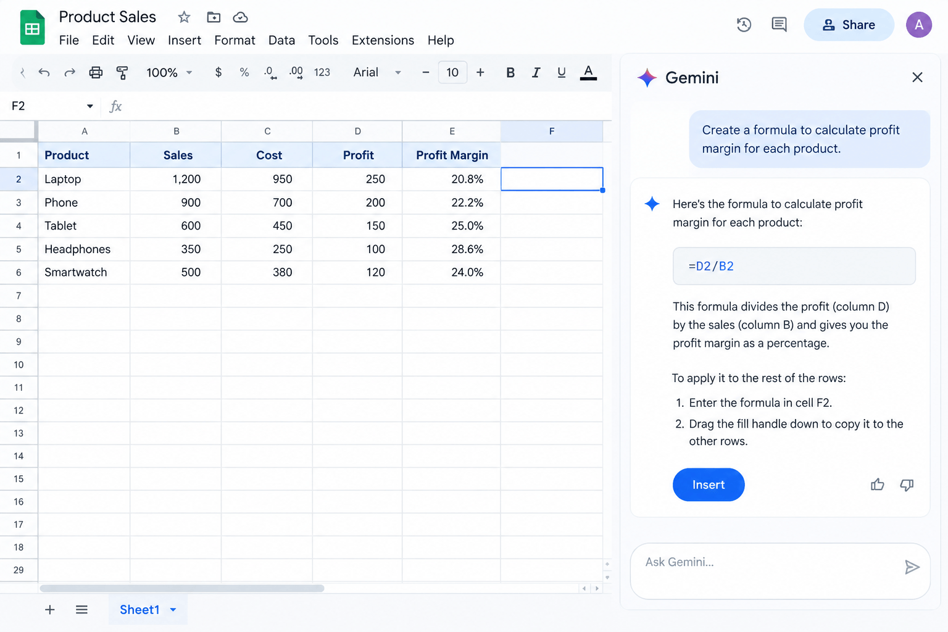
Task: Click the redo arrow in toolbar
Action: [70, 73]
